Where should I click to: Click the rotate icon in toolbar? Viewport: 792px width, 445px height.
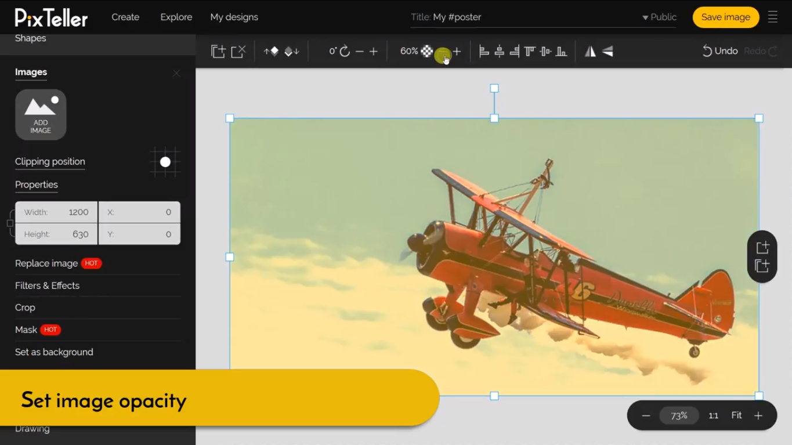[345, 52]
